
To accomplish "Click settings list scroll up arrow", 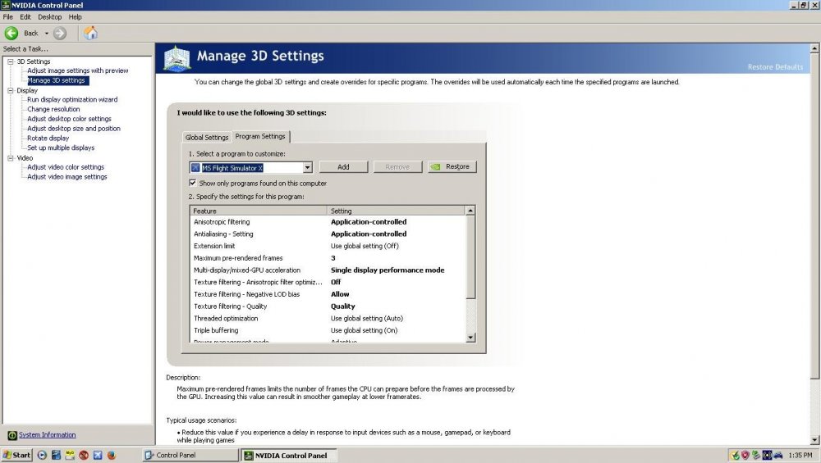I will coord(470,211).
